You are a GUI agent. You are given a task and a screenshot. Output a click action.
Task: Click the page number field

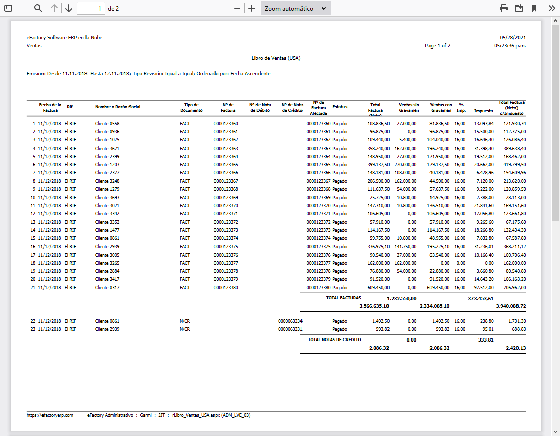(x=91, y=8)
